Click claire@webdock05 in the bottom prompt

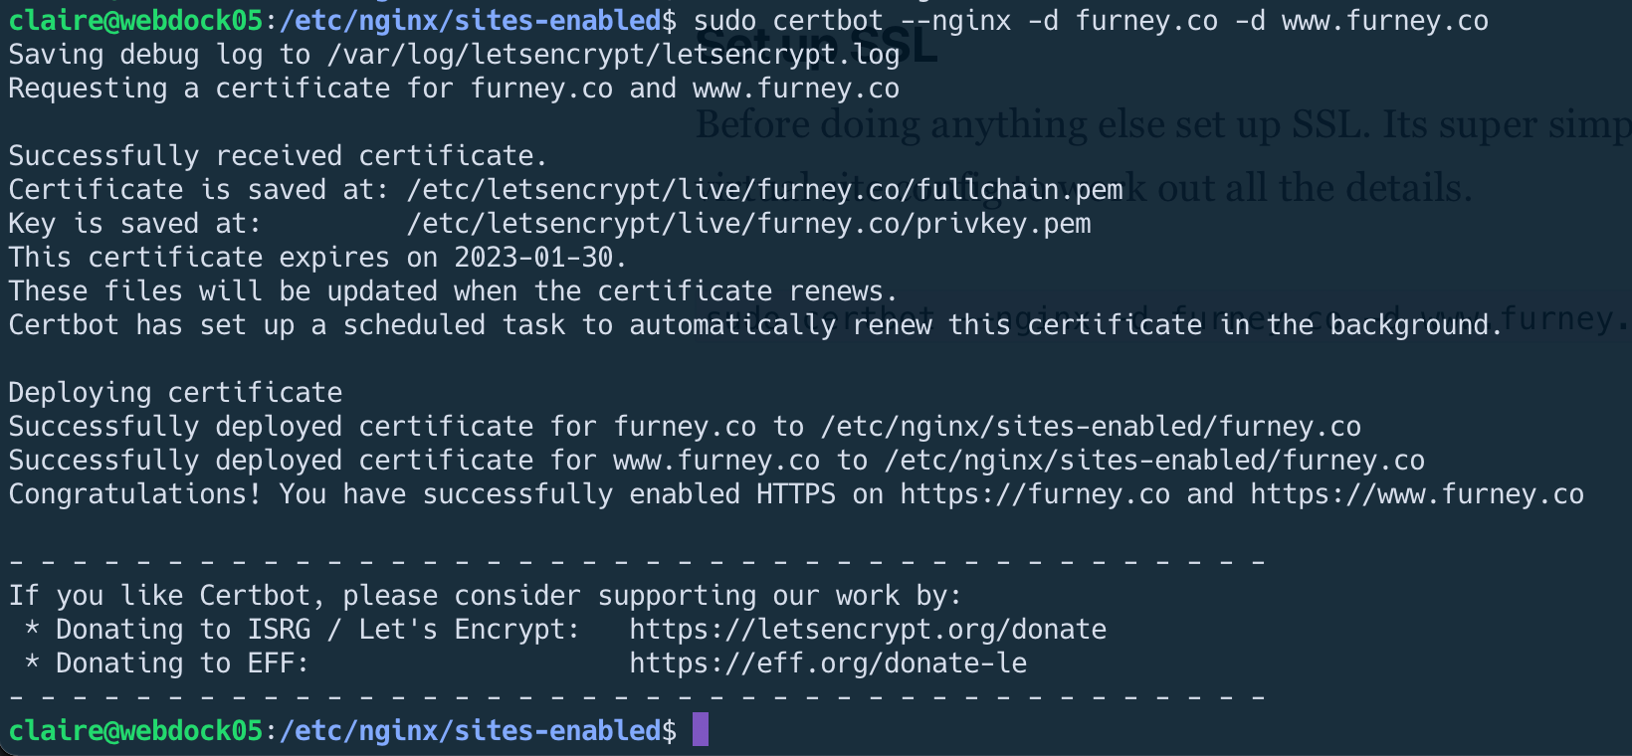tap(135, 731)
